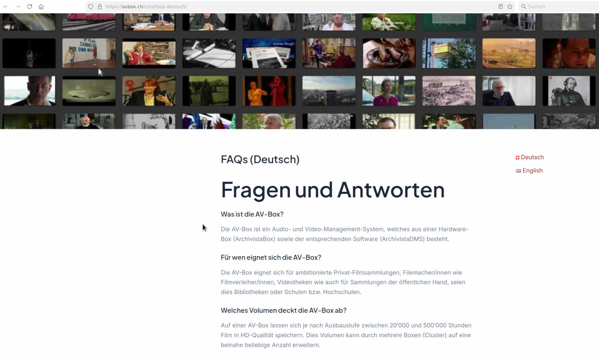
Task: Reload the current page
Action: 29,7
